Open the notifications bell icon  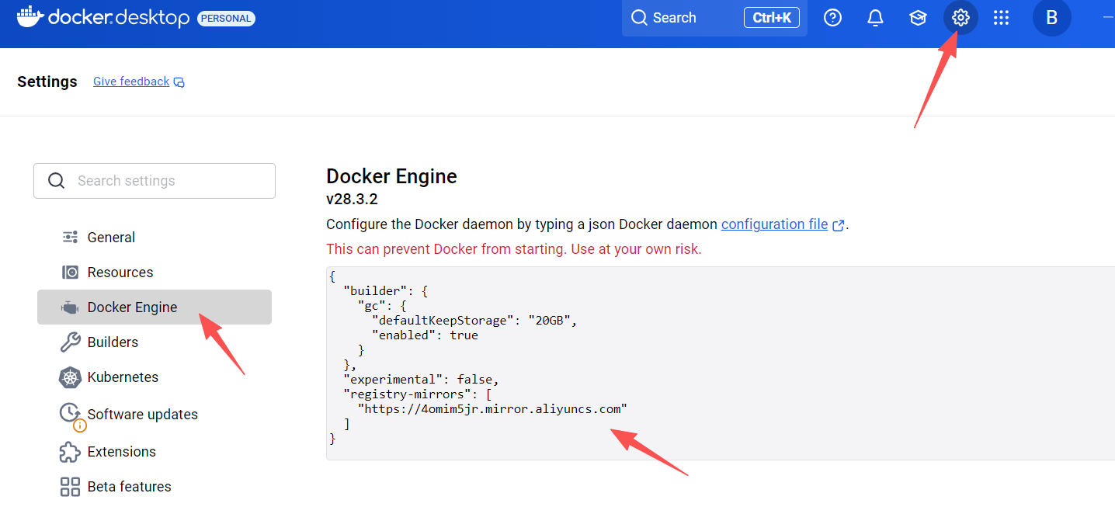pos(875,18)
